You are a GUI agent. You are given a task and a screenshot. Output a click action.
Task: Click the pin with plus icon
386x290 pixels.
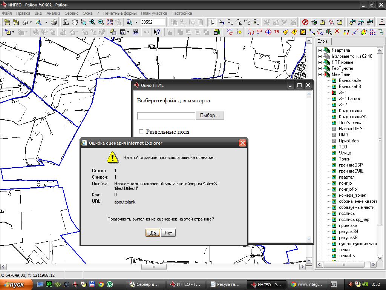352,22
